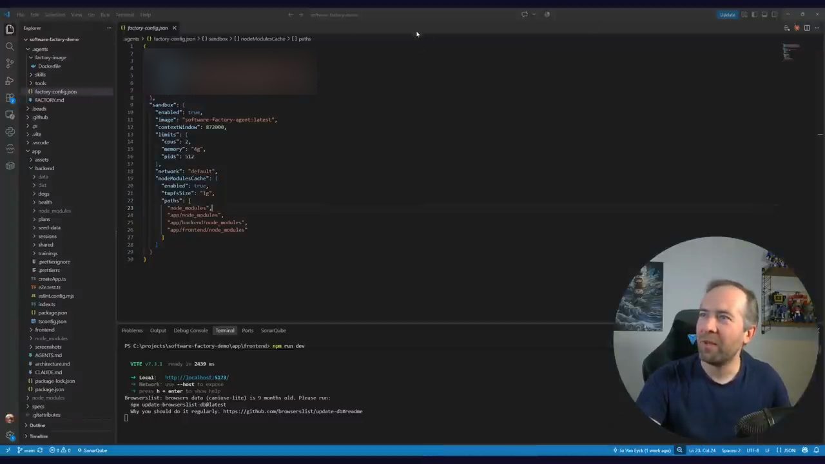The height and width of the screenshot is (464, 825).
Task: Click the UTF-8 encoding indicator
Action: [x=752, y=450]
